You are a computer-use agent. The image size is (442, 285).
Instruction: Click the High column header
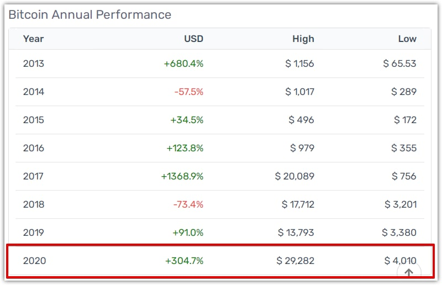pyautogui.click(x=303, y=39)
